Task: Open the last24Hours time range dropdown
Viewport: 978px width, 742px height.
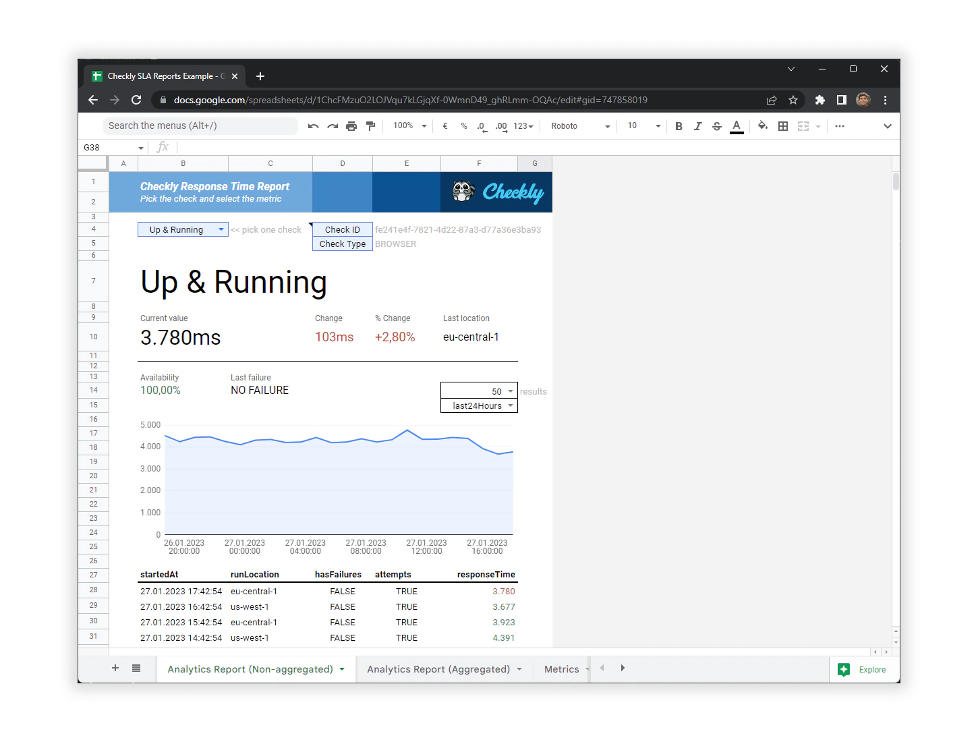Action: [479, 405]
